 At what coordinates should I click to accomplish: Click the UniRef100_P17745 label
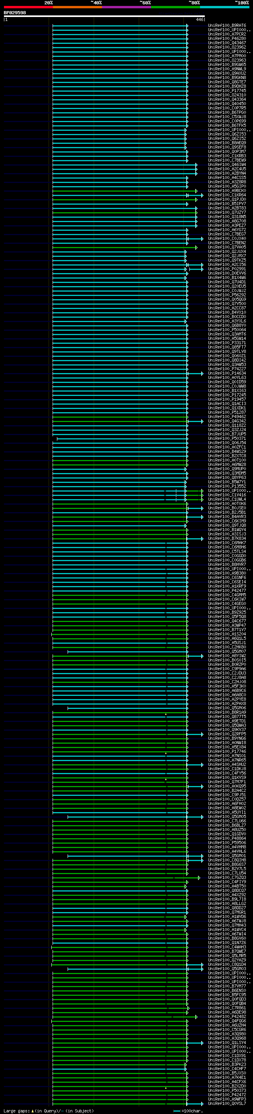227,91
